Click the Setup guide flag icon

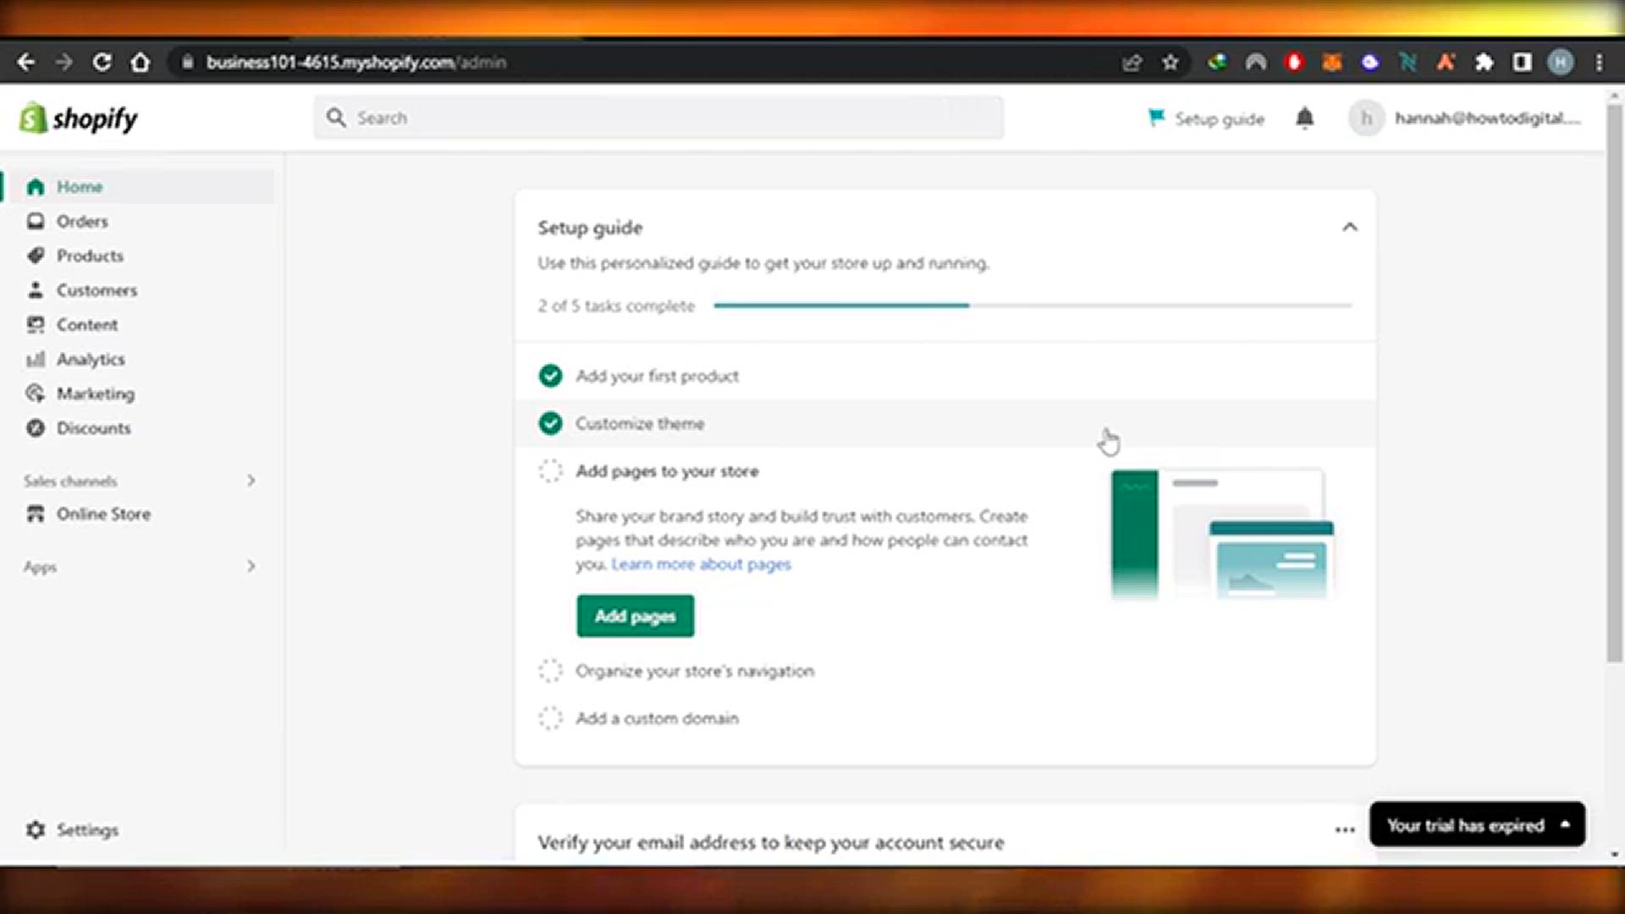(x=1156, y=118)
